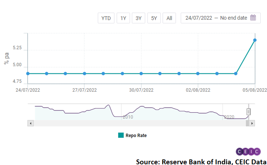Open the date range field starting 24/07/2022
The height and width of the screenshot is (165, 267).
click(x=221, y=18)
